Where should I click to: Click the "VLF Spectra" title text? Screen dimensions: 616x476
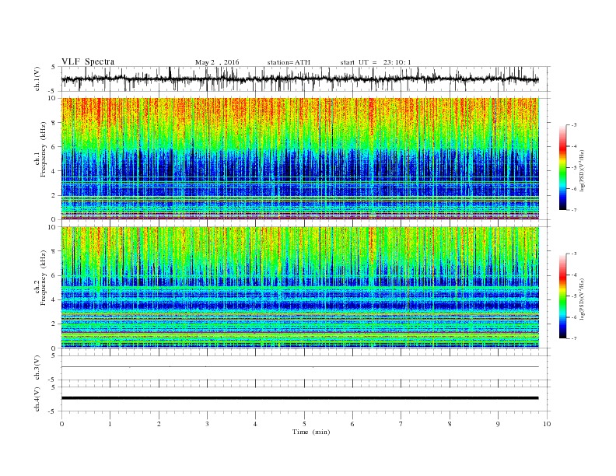88,61
